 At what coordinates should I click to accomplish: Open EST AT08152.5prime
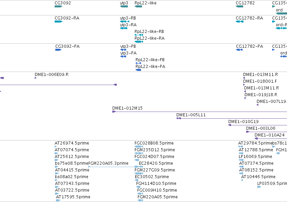(256, 170)
